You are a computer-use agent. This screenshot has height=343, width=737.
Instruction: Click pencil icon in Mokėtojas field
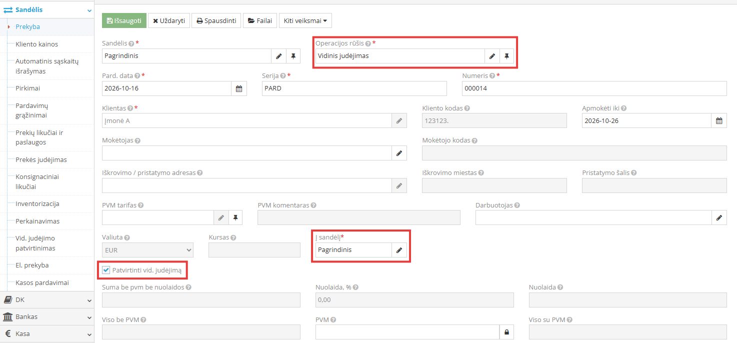pos(399,153)
